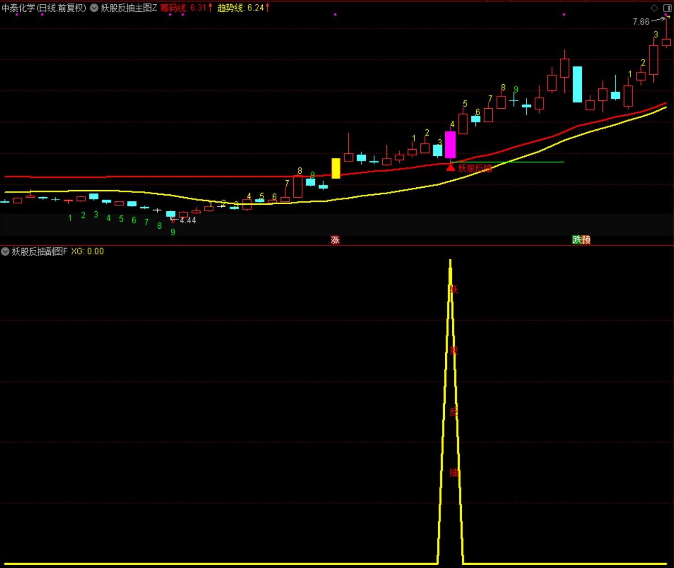Screen dimensions: 674x568
Task: Click the 4.44 low price label
Action: coord(188,220)
